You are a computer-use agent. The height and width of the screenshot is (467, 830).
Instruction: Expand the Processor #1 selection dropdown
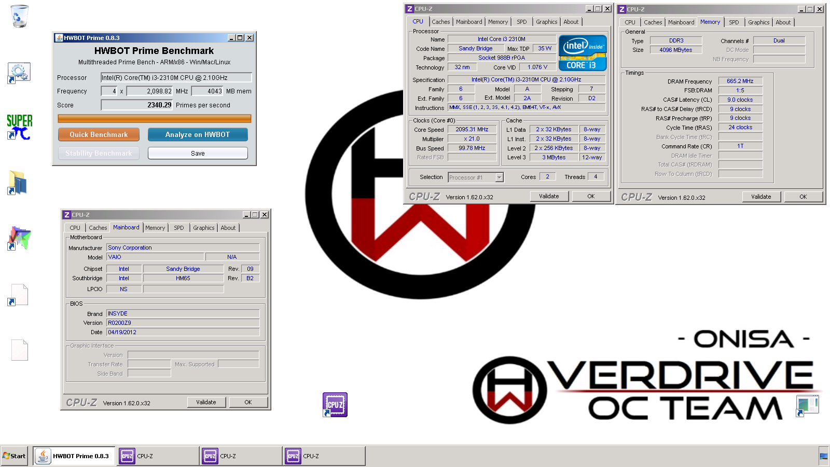click(499, 177)
